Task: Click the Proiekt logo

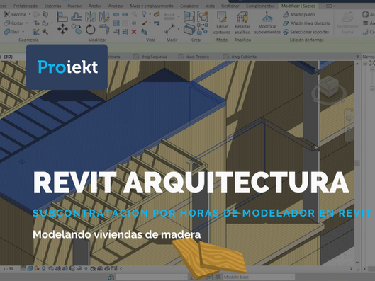Action: pos(67,67)
